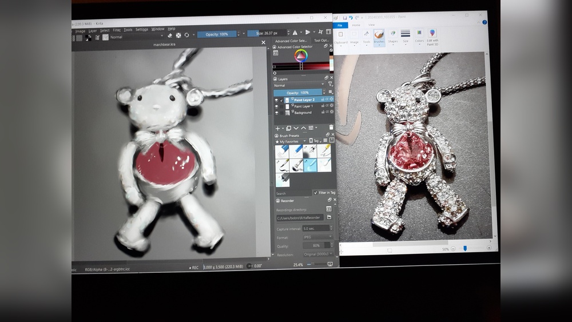This screenshot has width=572, height=322.
Task: Toggle alpha lock on Paint Layer 1
Action: tap(331, 105)
